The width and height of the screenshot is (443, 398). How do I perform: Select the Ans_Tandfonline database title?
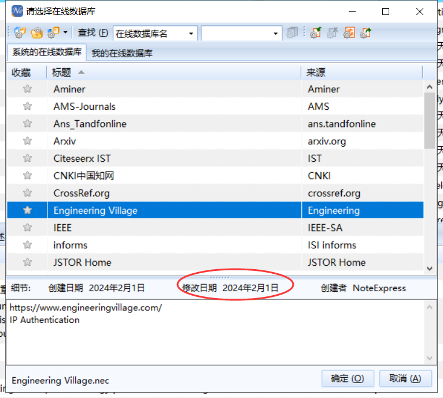tap(90, 124)
